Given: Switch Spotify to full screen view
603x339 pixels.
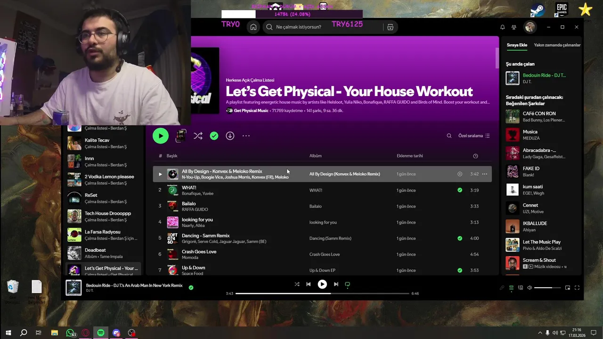Looking at the screenshot, I should [577, 288].
